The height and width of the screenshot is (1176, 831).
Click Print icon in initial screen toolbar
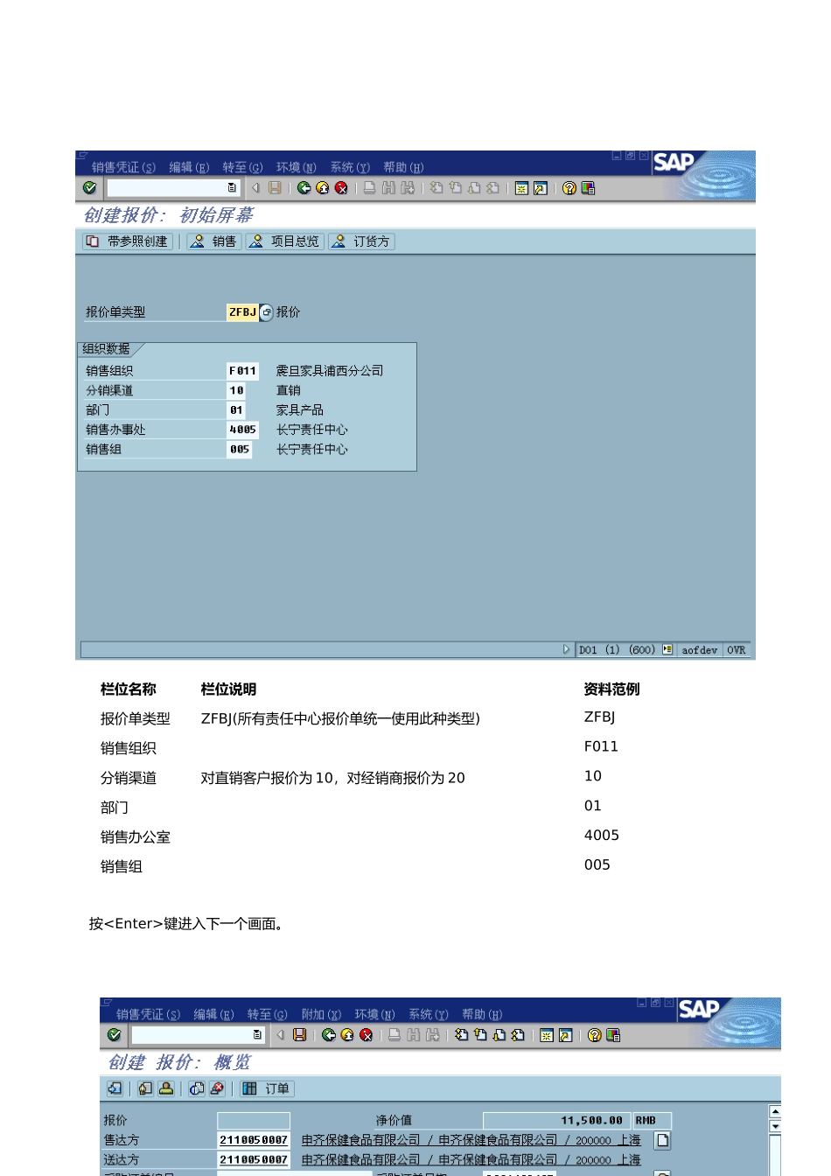click(370, 188)
